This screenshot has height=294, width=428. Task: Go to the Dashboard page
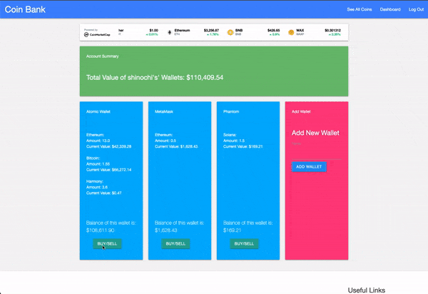pos(390,9)
